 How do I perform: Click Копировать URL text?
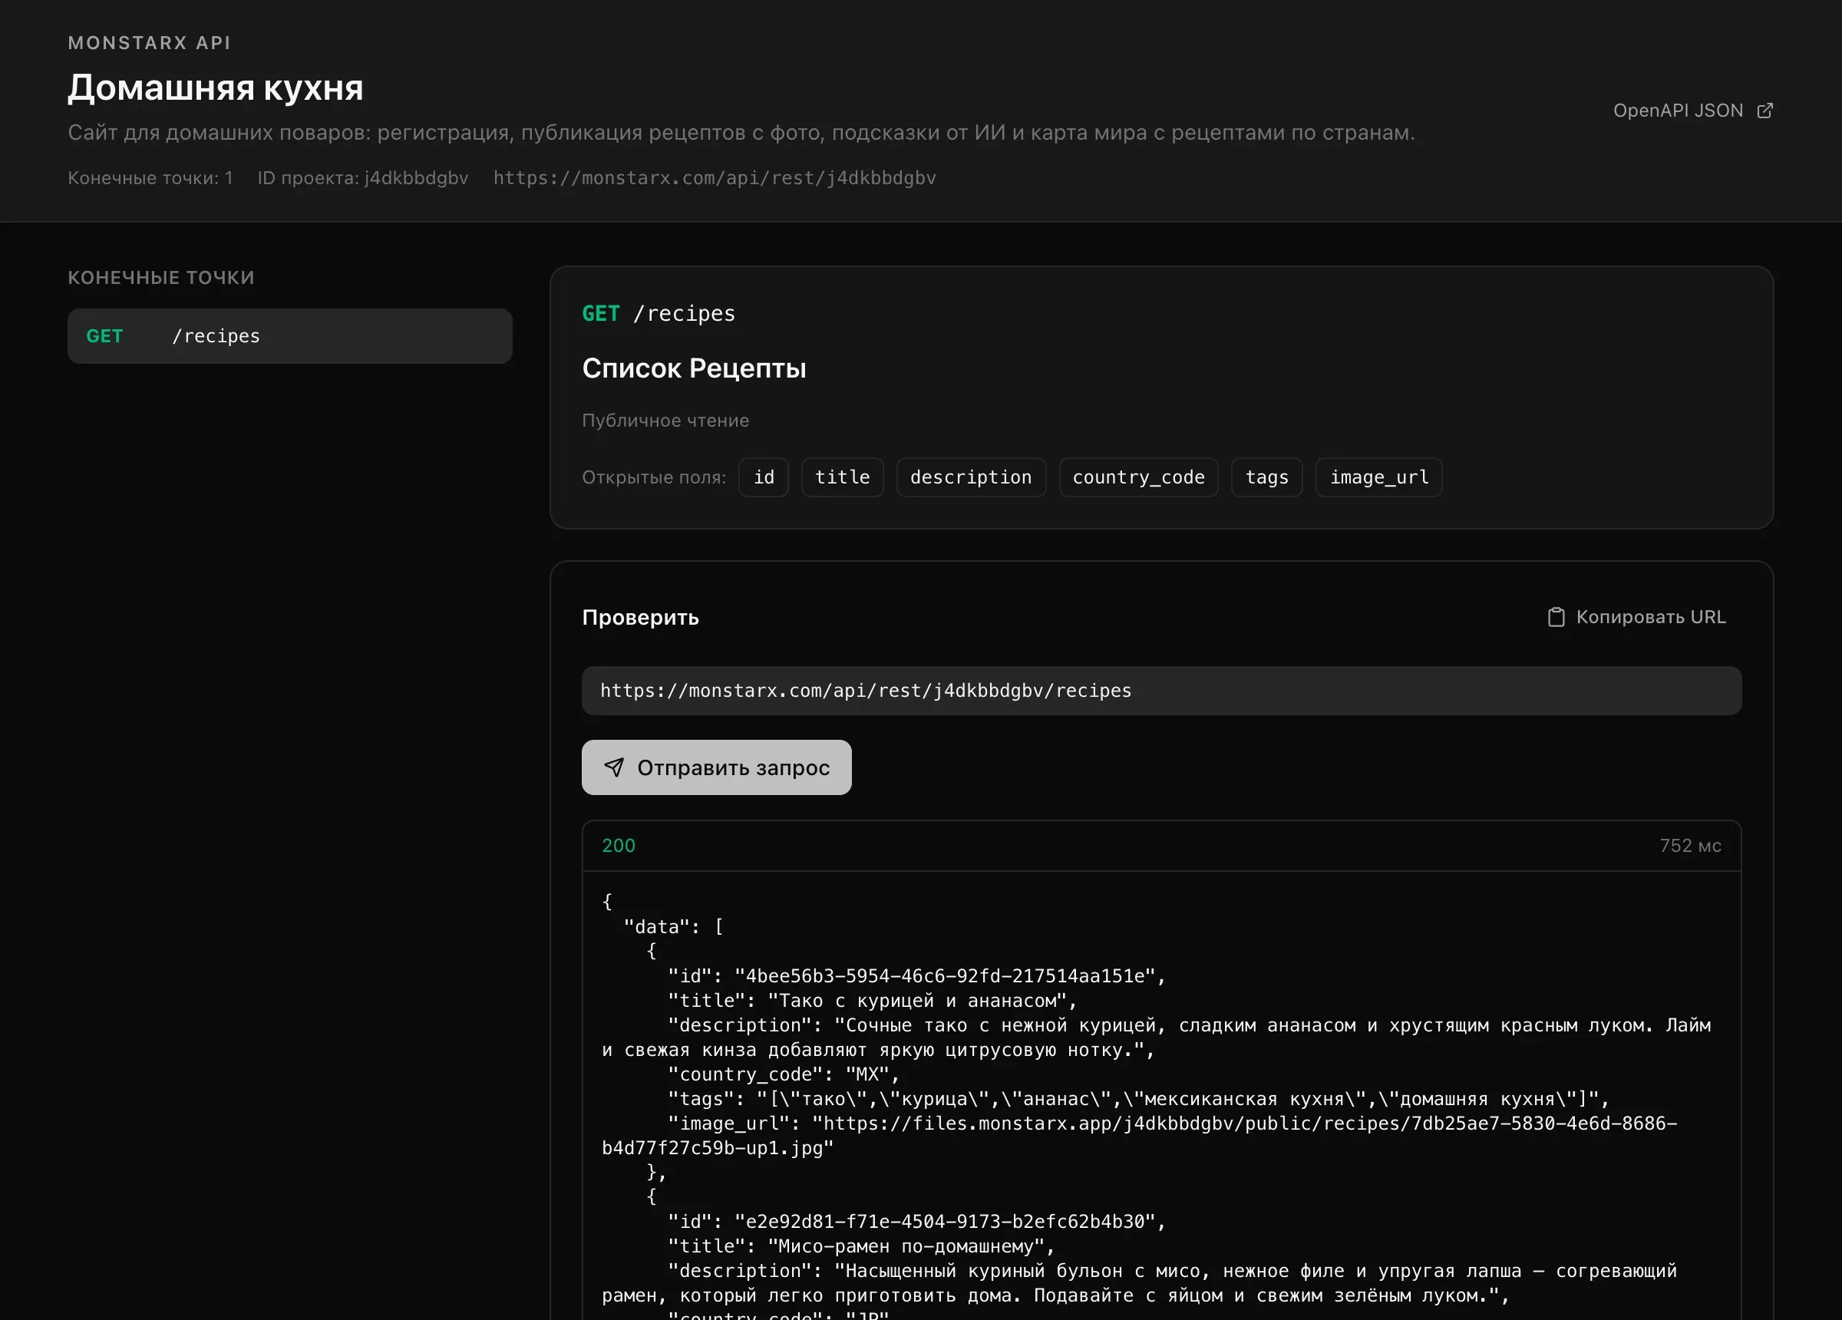click(1651, 617)
